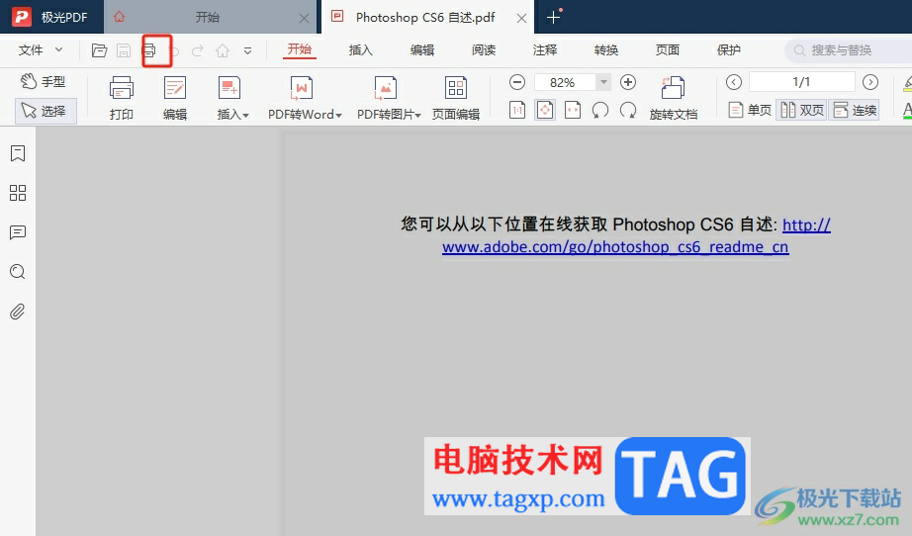The image size is (912, 536).
Task: Open www.adobe.com/go/photoshop_cs6_readme_cn link
Action: click(615, 247)
